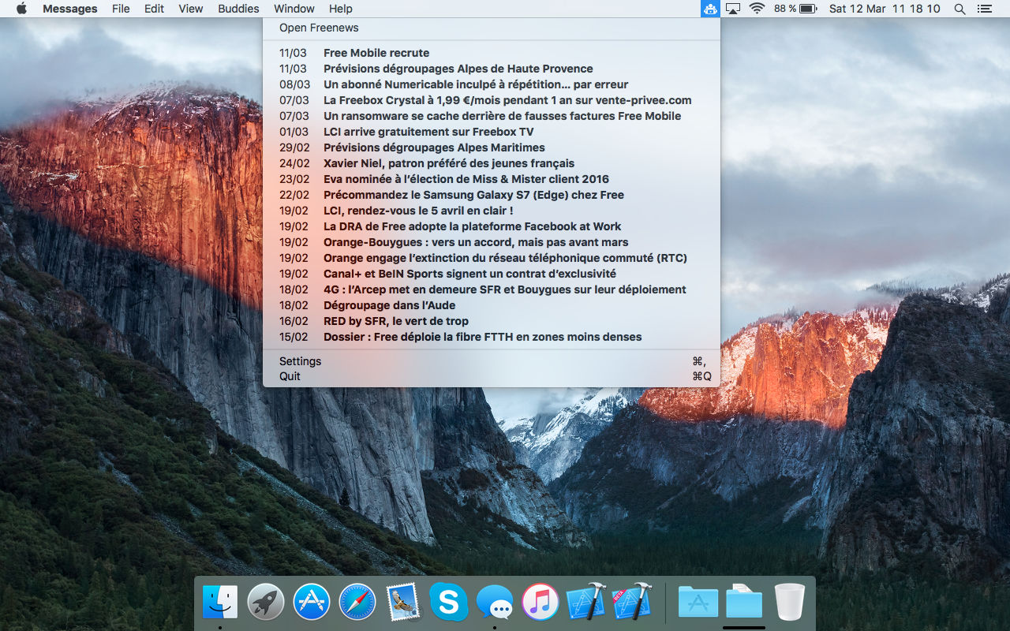This screenshot has width=1010, height=631.
Task: Open the File menu
Action: [x=121, y=9]
